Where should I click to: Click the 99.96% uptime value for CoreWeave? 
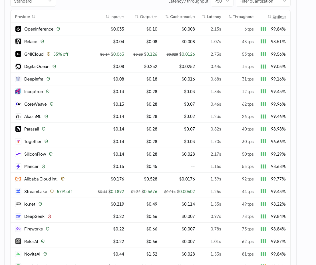coord(278,104)
